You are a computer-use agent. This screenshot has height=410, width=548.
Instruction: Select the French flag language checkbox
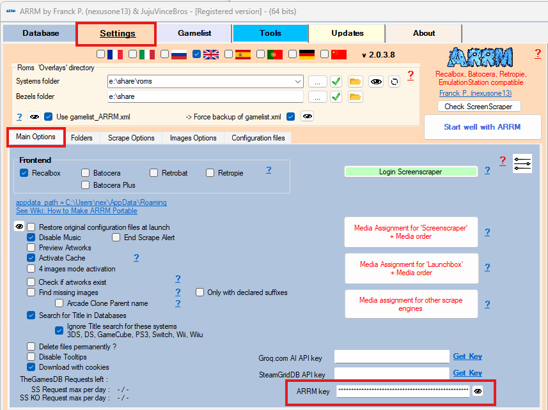click(x=101, y=54)
